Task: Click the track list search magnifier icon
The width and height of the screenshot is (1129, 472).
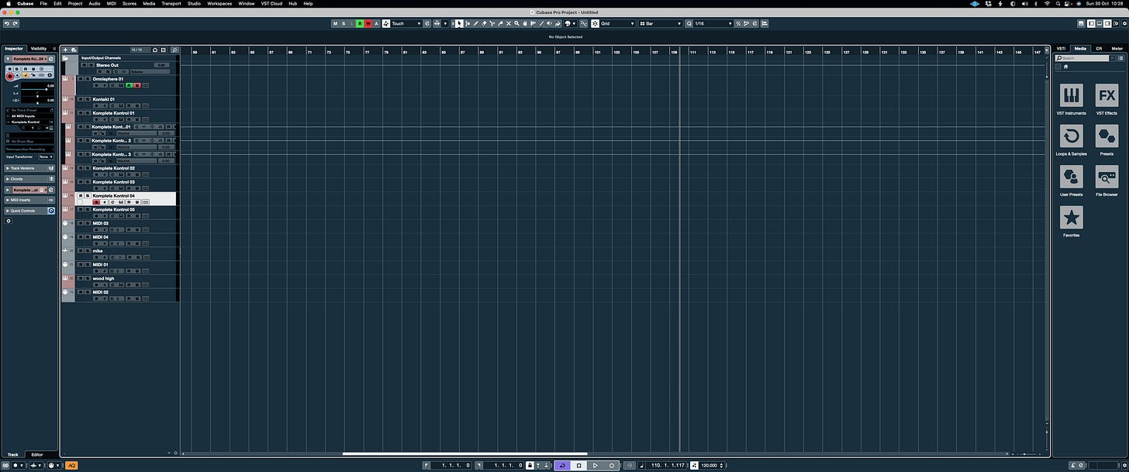Action: tap(174, 50)
